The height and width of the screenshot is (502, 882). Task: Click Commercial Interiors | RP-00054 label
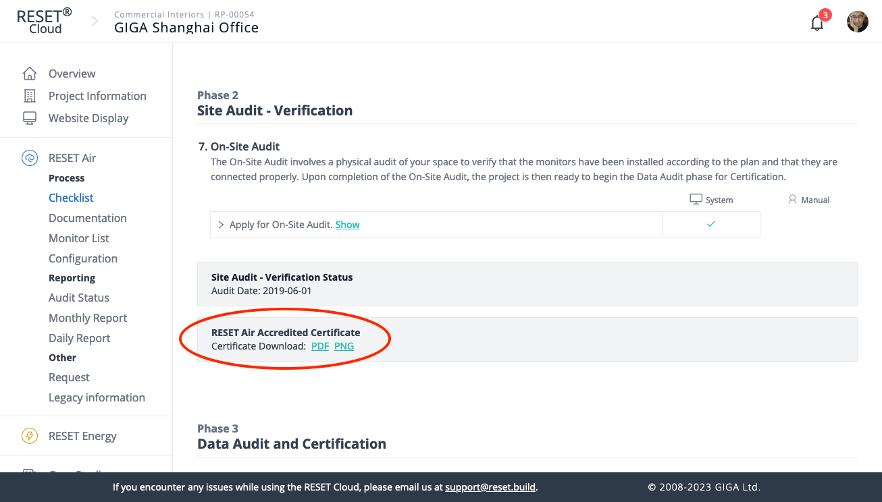[x=184, y=14]
